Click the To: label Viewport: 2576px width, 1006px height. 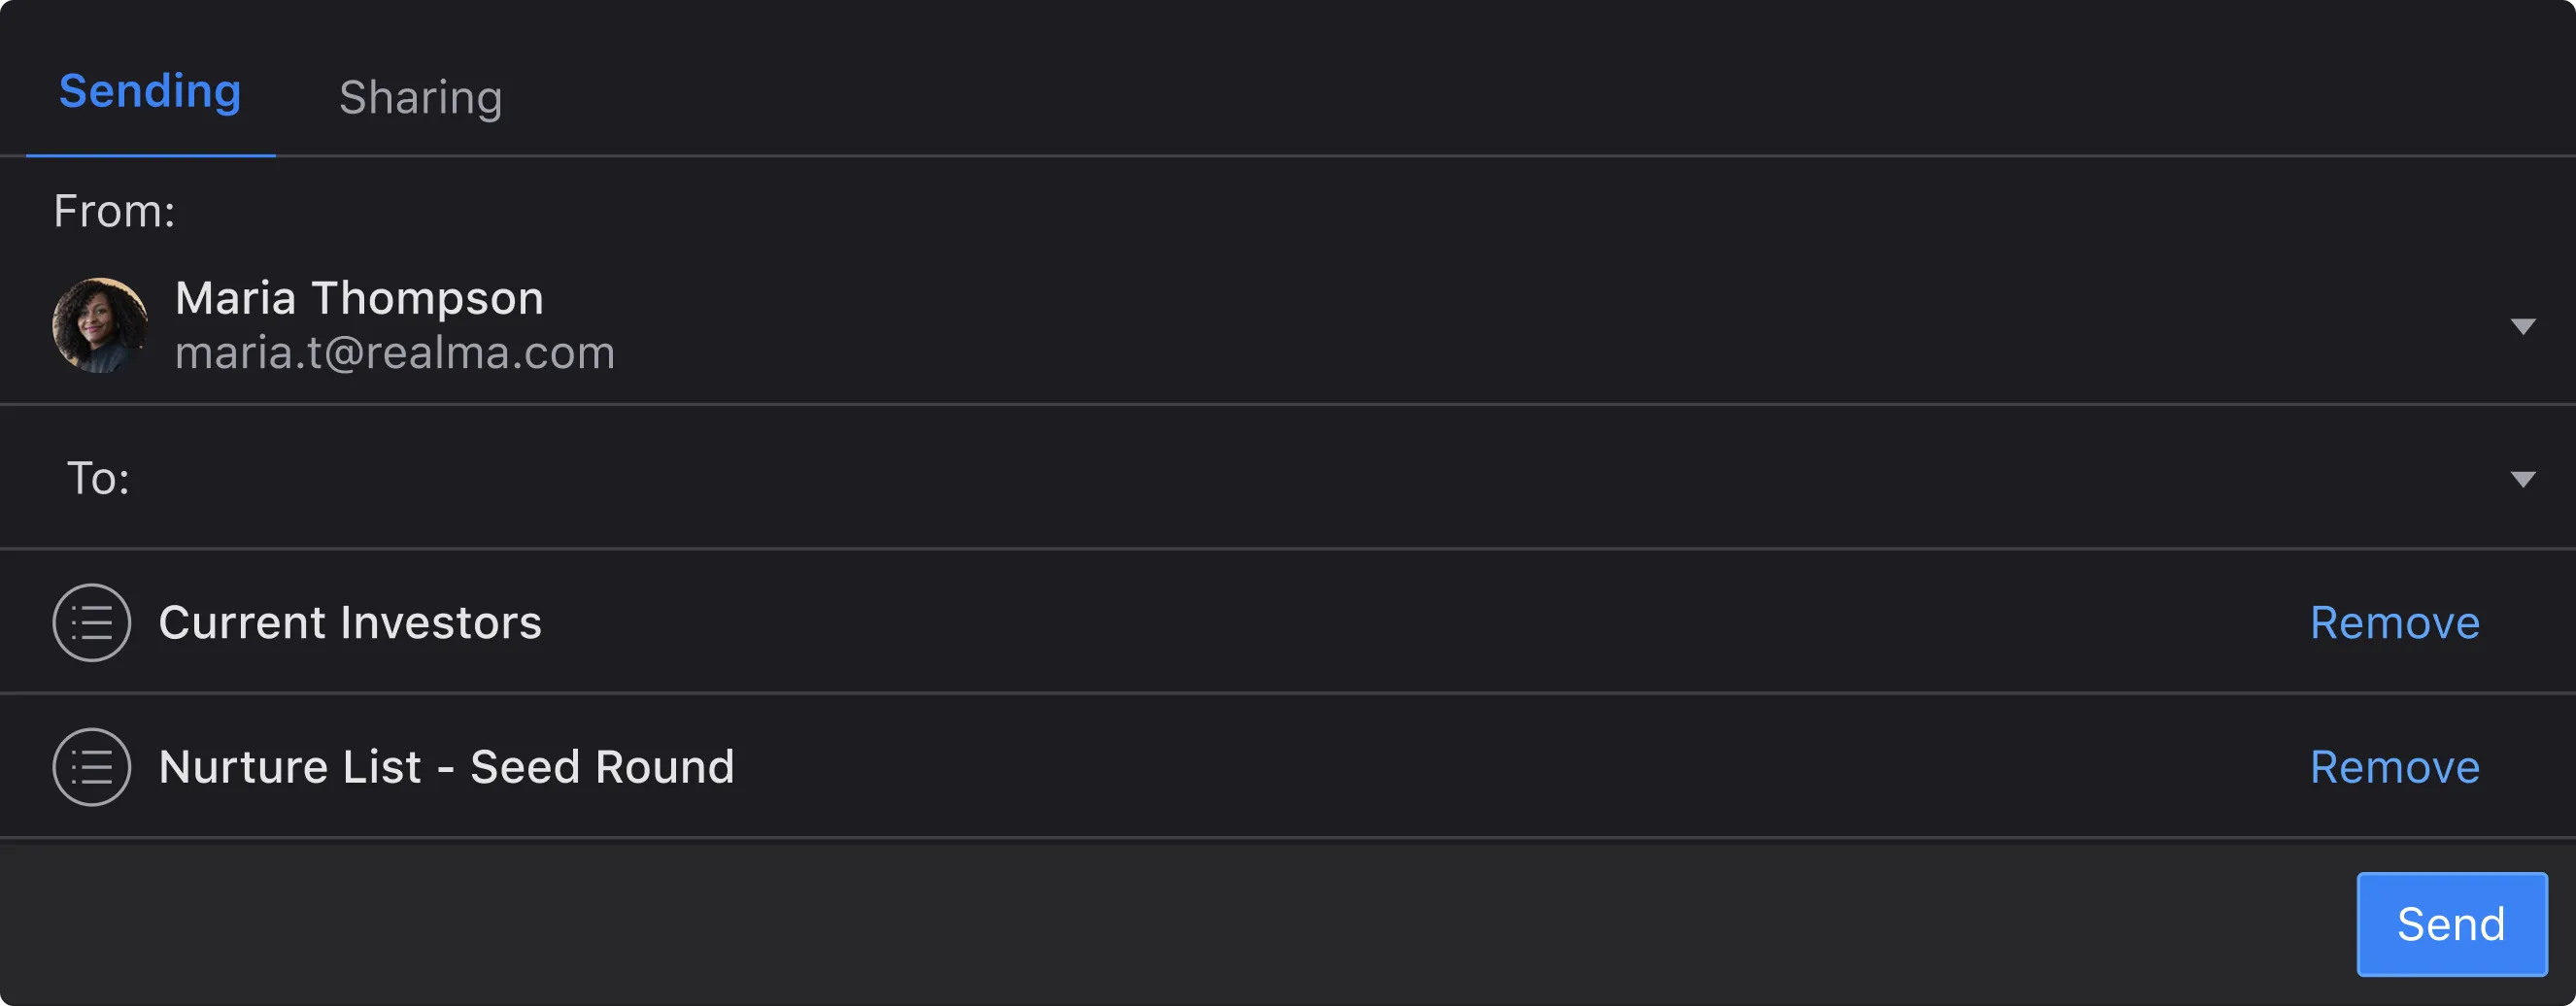coord(98,478)
